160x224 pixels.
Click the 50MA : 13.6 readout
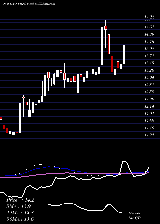click(20, 219)
